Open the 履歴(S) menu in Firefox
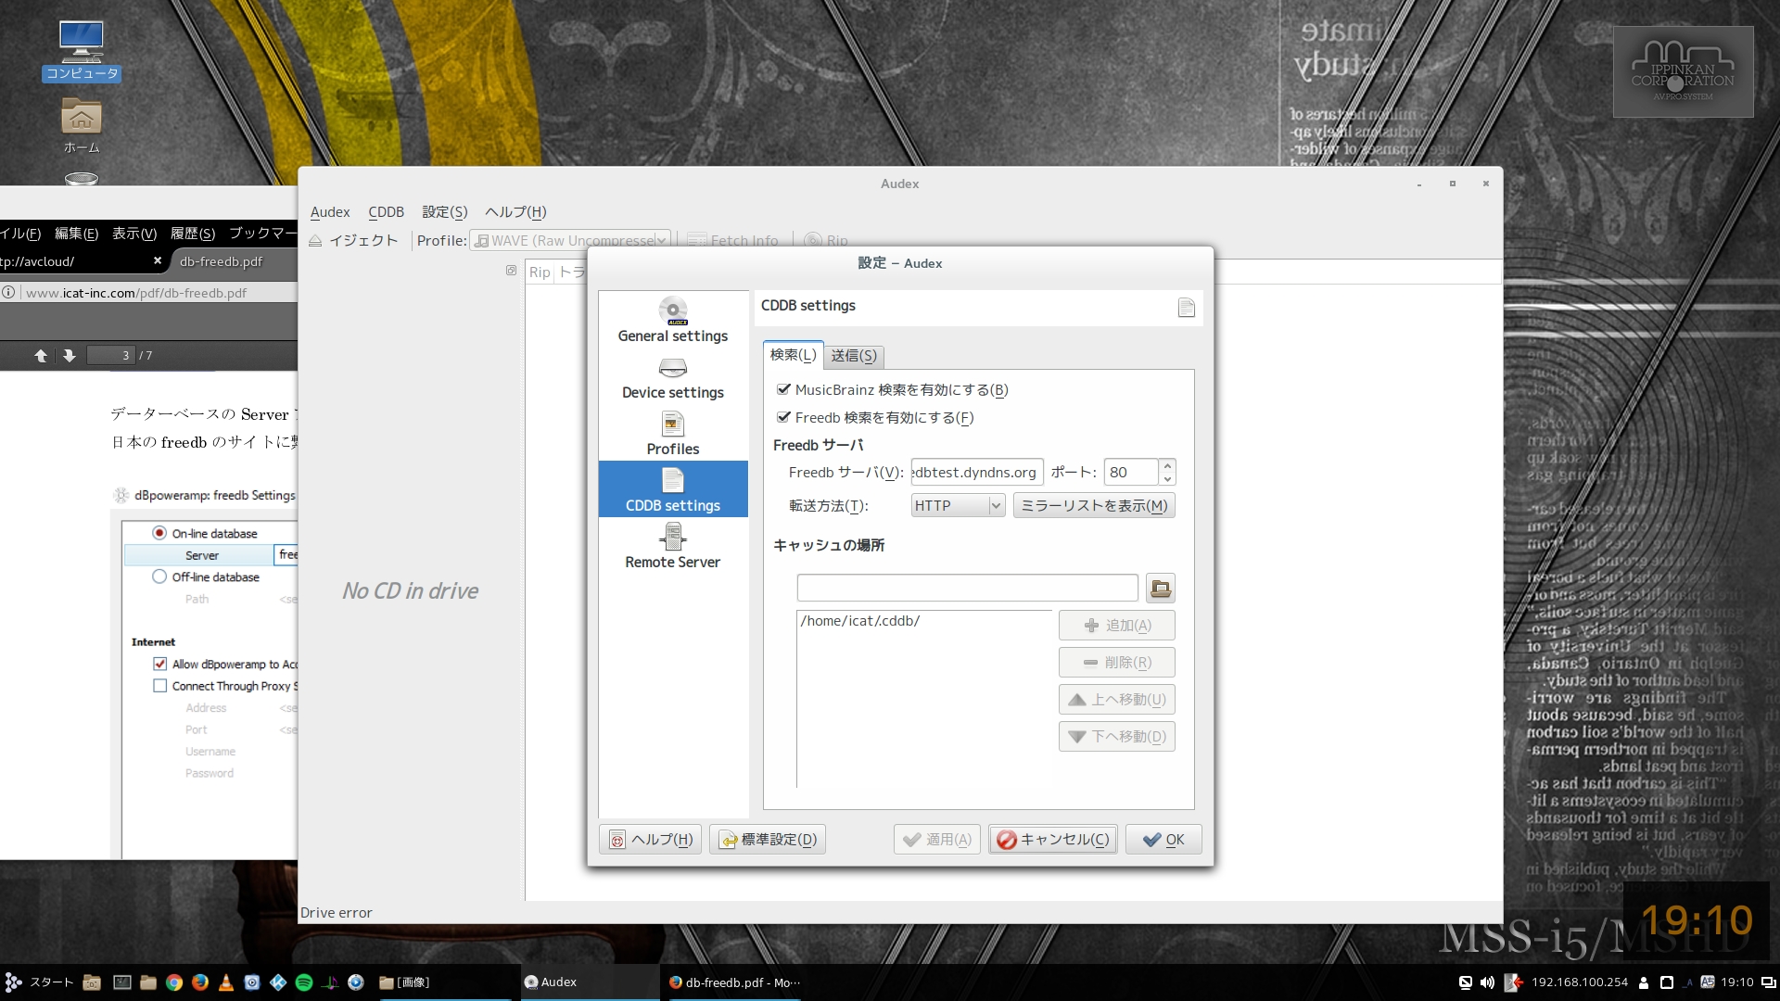Image resolution: width=1780 pixels, height=1001 pixels. [x=193, y=234]
